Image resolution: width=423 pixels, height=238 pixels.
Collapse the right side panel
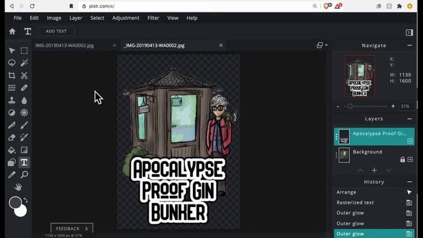click(x=409, y=32)
